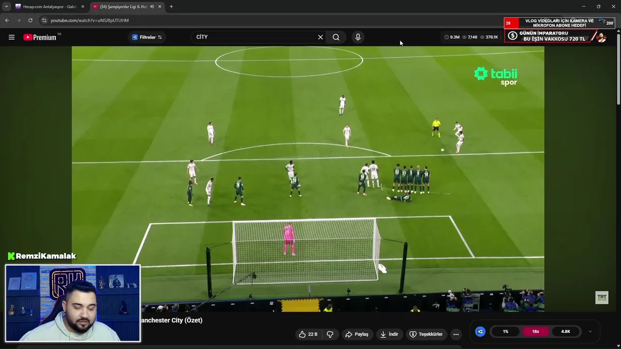The width and height of the screenshot is (621, 349).
Task: Click the TRT Spor watermark badge
Action: tap(602, 297)
